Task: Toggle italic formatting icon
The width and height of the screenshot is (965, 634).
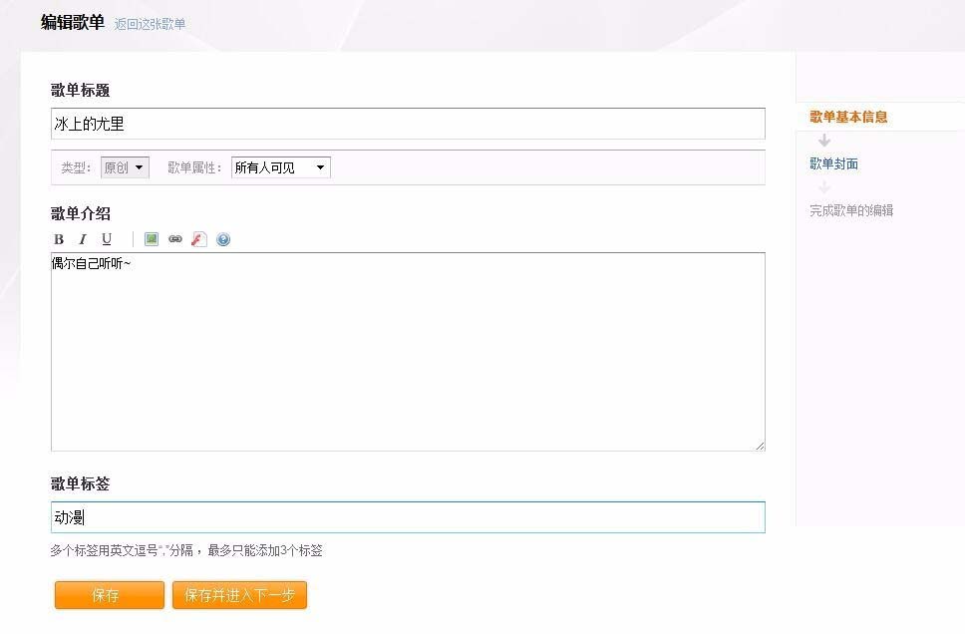Action: click(83, 239)
